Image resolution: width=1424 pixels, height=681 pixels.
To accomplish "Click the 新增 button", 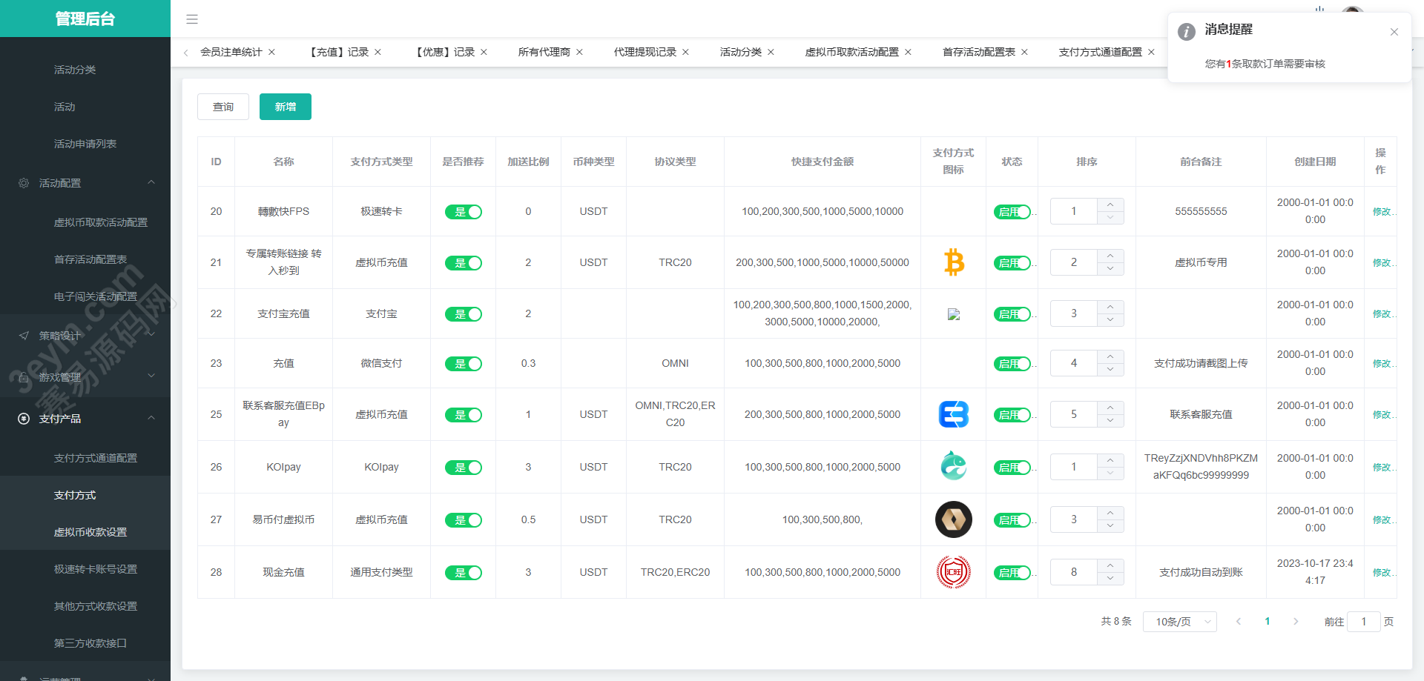I will [x=286, y=107].
